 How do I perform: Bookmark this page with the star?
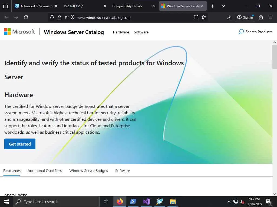(204, 17)
